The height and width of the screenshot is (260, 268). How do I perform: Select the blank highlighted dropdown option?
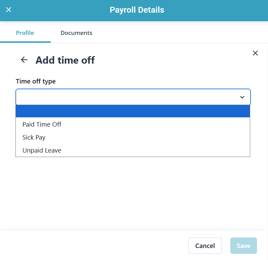pyautogui.click(x=133, y=111)
